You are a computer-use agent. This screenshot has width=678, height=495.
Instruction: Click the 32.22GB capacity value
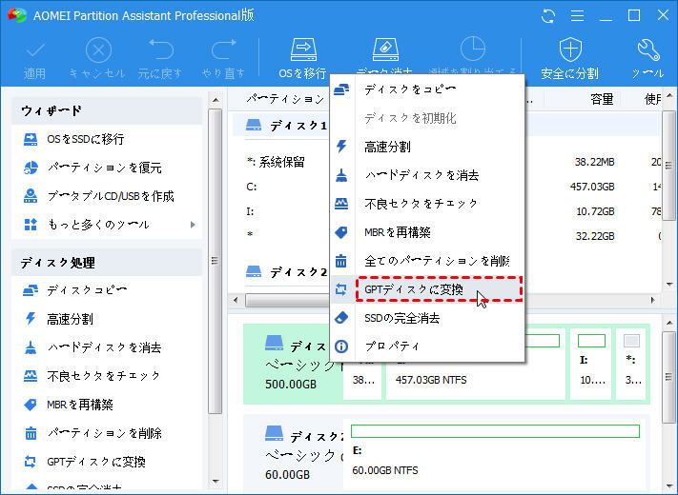point(595,236)
